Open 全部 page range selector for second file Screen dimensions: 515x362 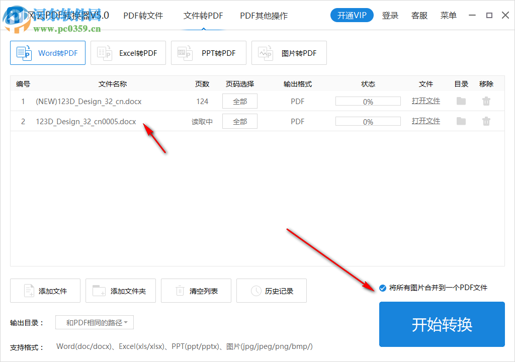pyautogui.click(x=239, y=121)
